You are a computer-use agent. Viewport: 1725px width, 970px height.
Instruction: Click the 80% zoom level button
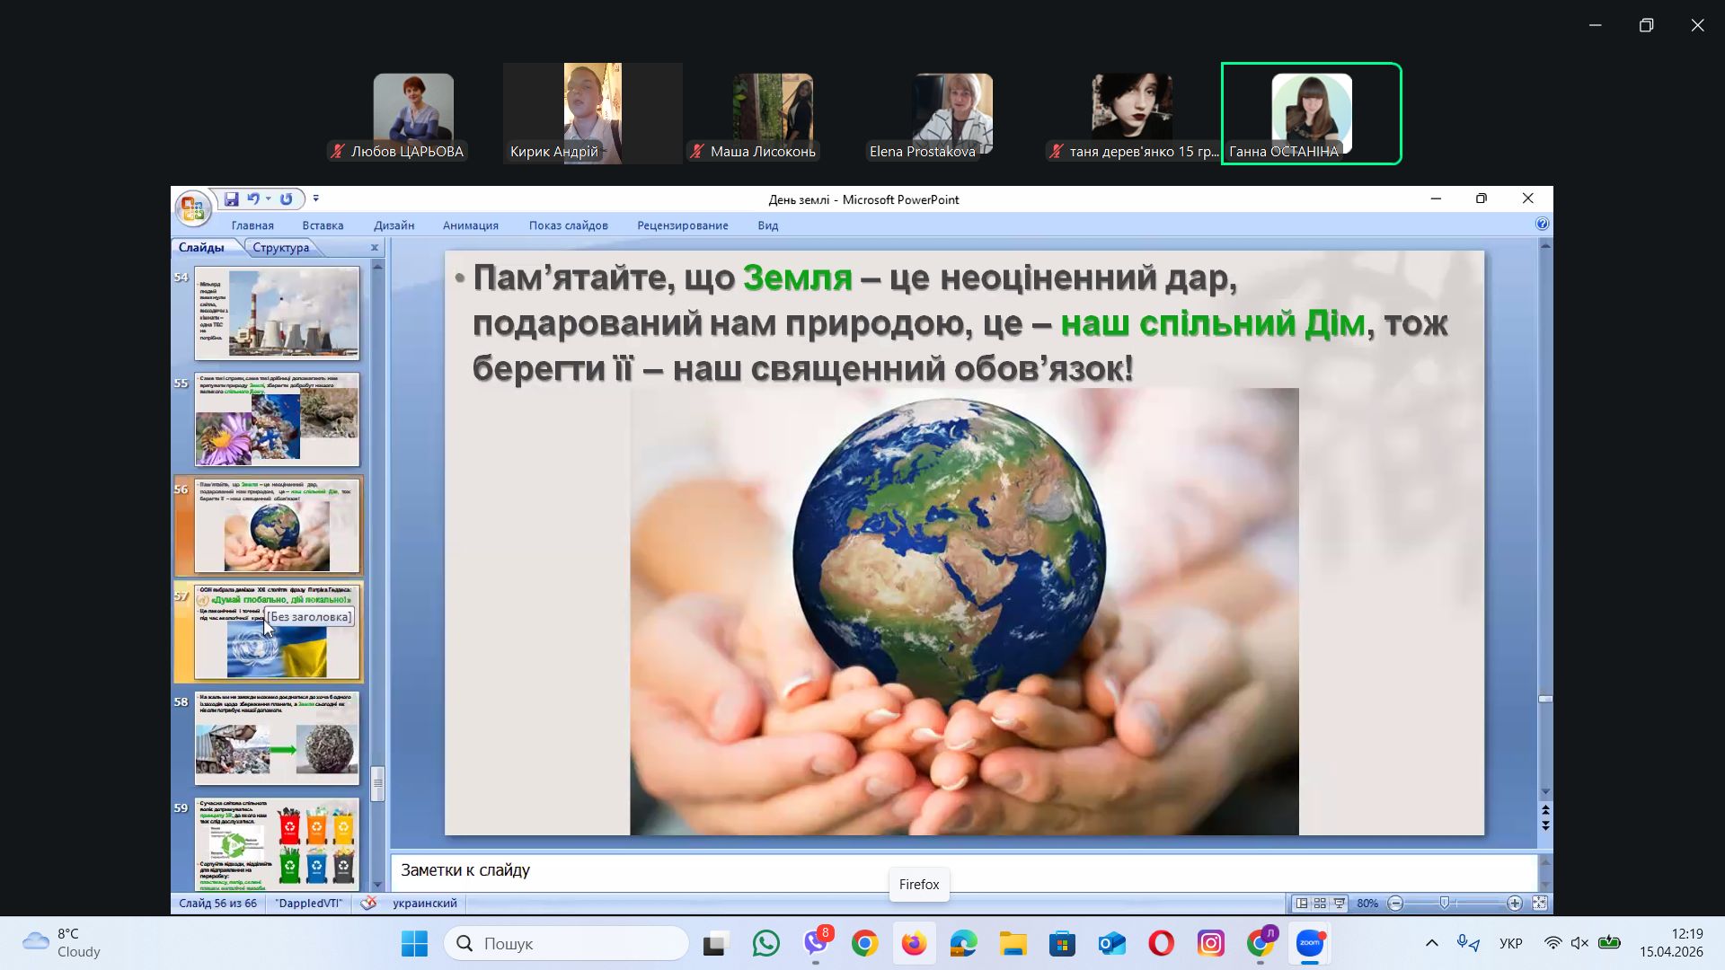coord(1367,904)
